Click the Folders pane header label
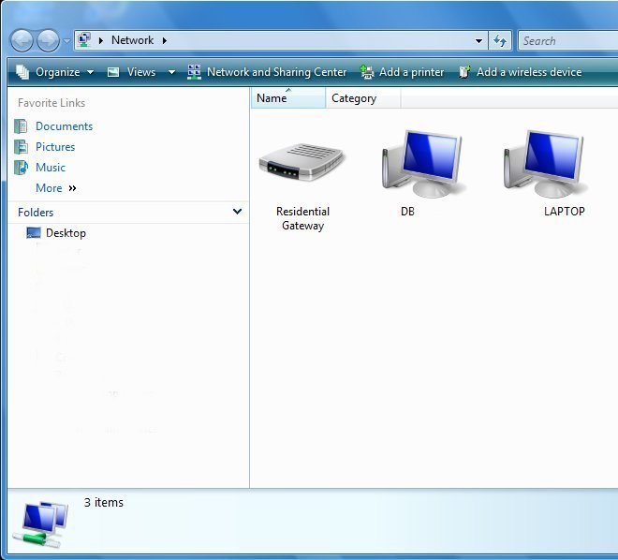 point(36,213)
